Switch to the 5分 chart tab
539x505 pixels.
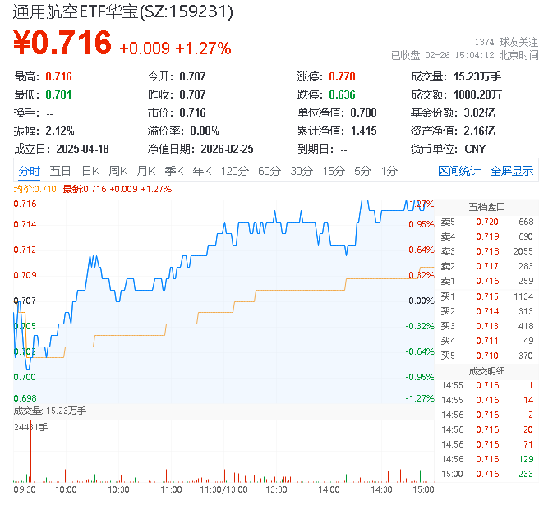(x=362, y=171)
